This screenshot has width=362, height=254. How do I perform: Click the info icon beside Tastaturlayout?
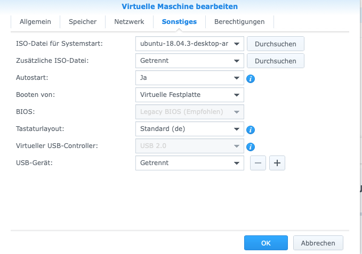pyautogui.click(x=250, y=129)
